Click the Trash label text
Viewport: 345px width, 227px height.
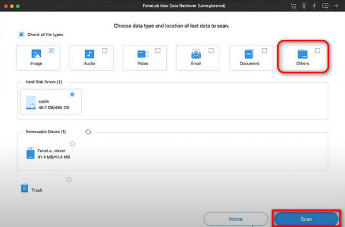(x=37, y=190)
